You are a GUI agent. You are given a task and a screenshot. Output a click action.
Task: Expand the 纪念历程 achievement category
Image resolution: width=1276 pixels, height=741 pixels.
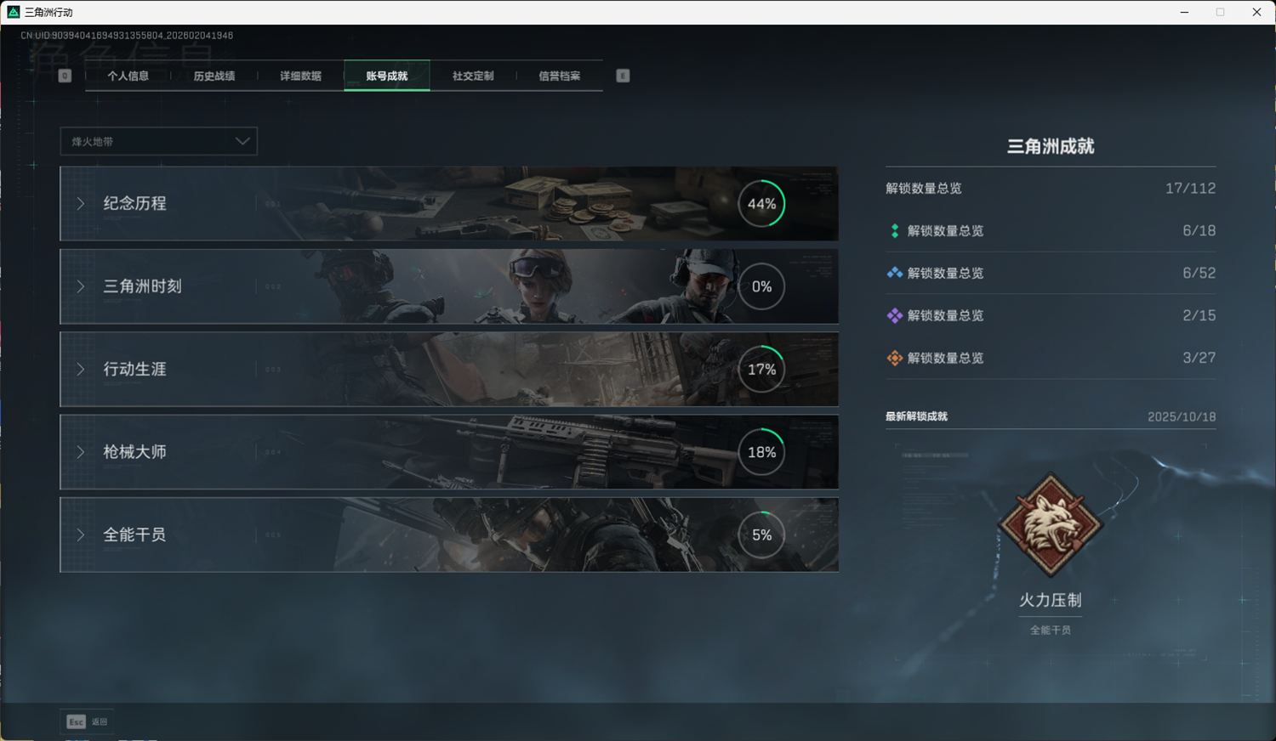(134, 204)
